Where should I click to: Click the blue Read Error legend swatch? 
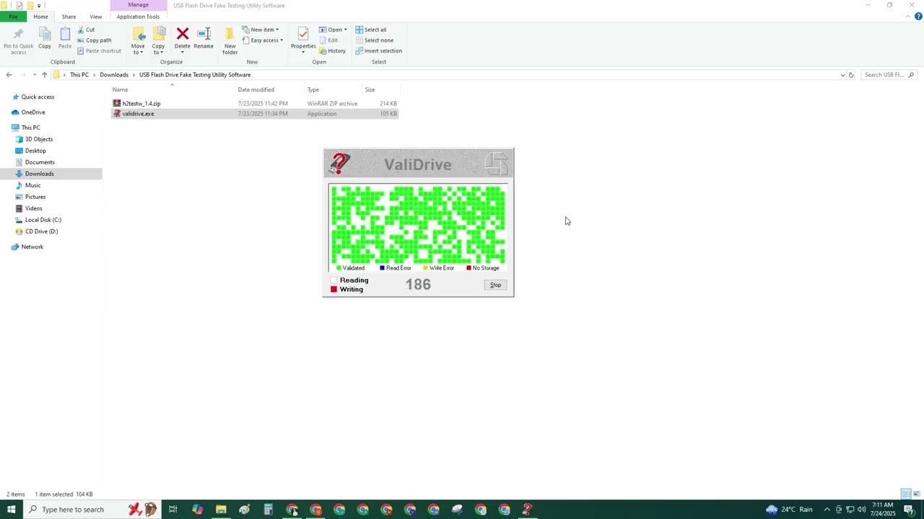pos(382,268)
